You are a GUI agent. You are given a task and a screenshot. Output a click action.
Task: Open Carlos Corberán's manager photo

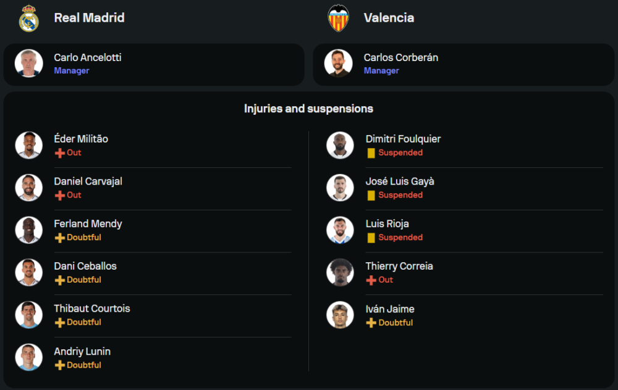[x=339, y=64]
